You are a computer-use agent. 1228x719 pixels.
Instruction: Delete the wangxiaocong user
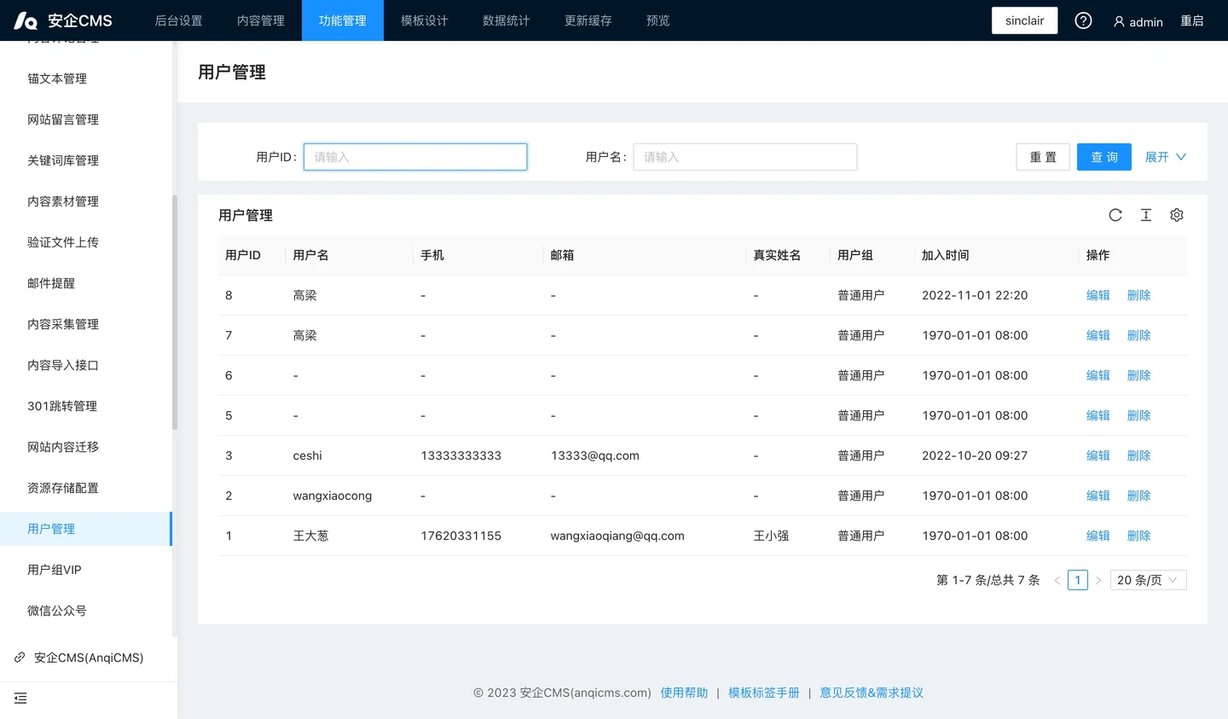(x=1139, y=496)
